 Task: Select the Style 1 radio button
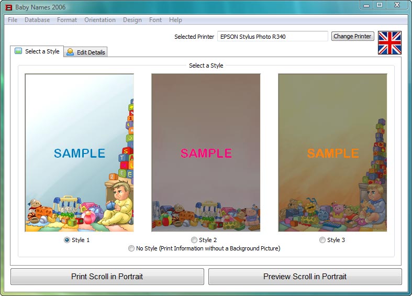click(67, 240)
